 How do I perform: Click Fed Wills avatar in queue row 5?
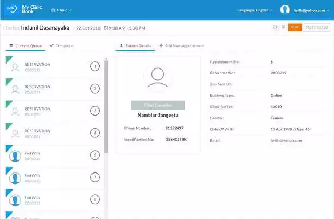tap(15, 156)
